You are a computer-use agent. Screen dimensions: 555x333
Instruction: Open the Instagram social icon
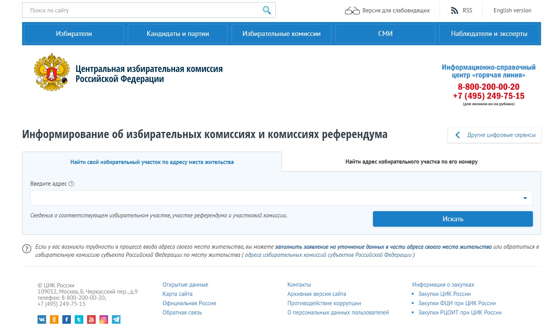coord(104,319)
